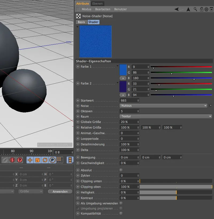
Task: Click timeline ruler at frame 90
Action: pos(32,152)
